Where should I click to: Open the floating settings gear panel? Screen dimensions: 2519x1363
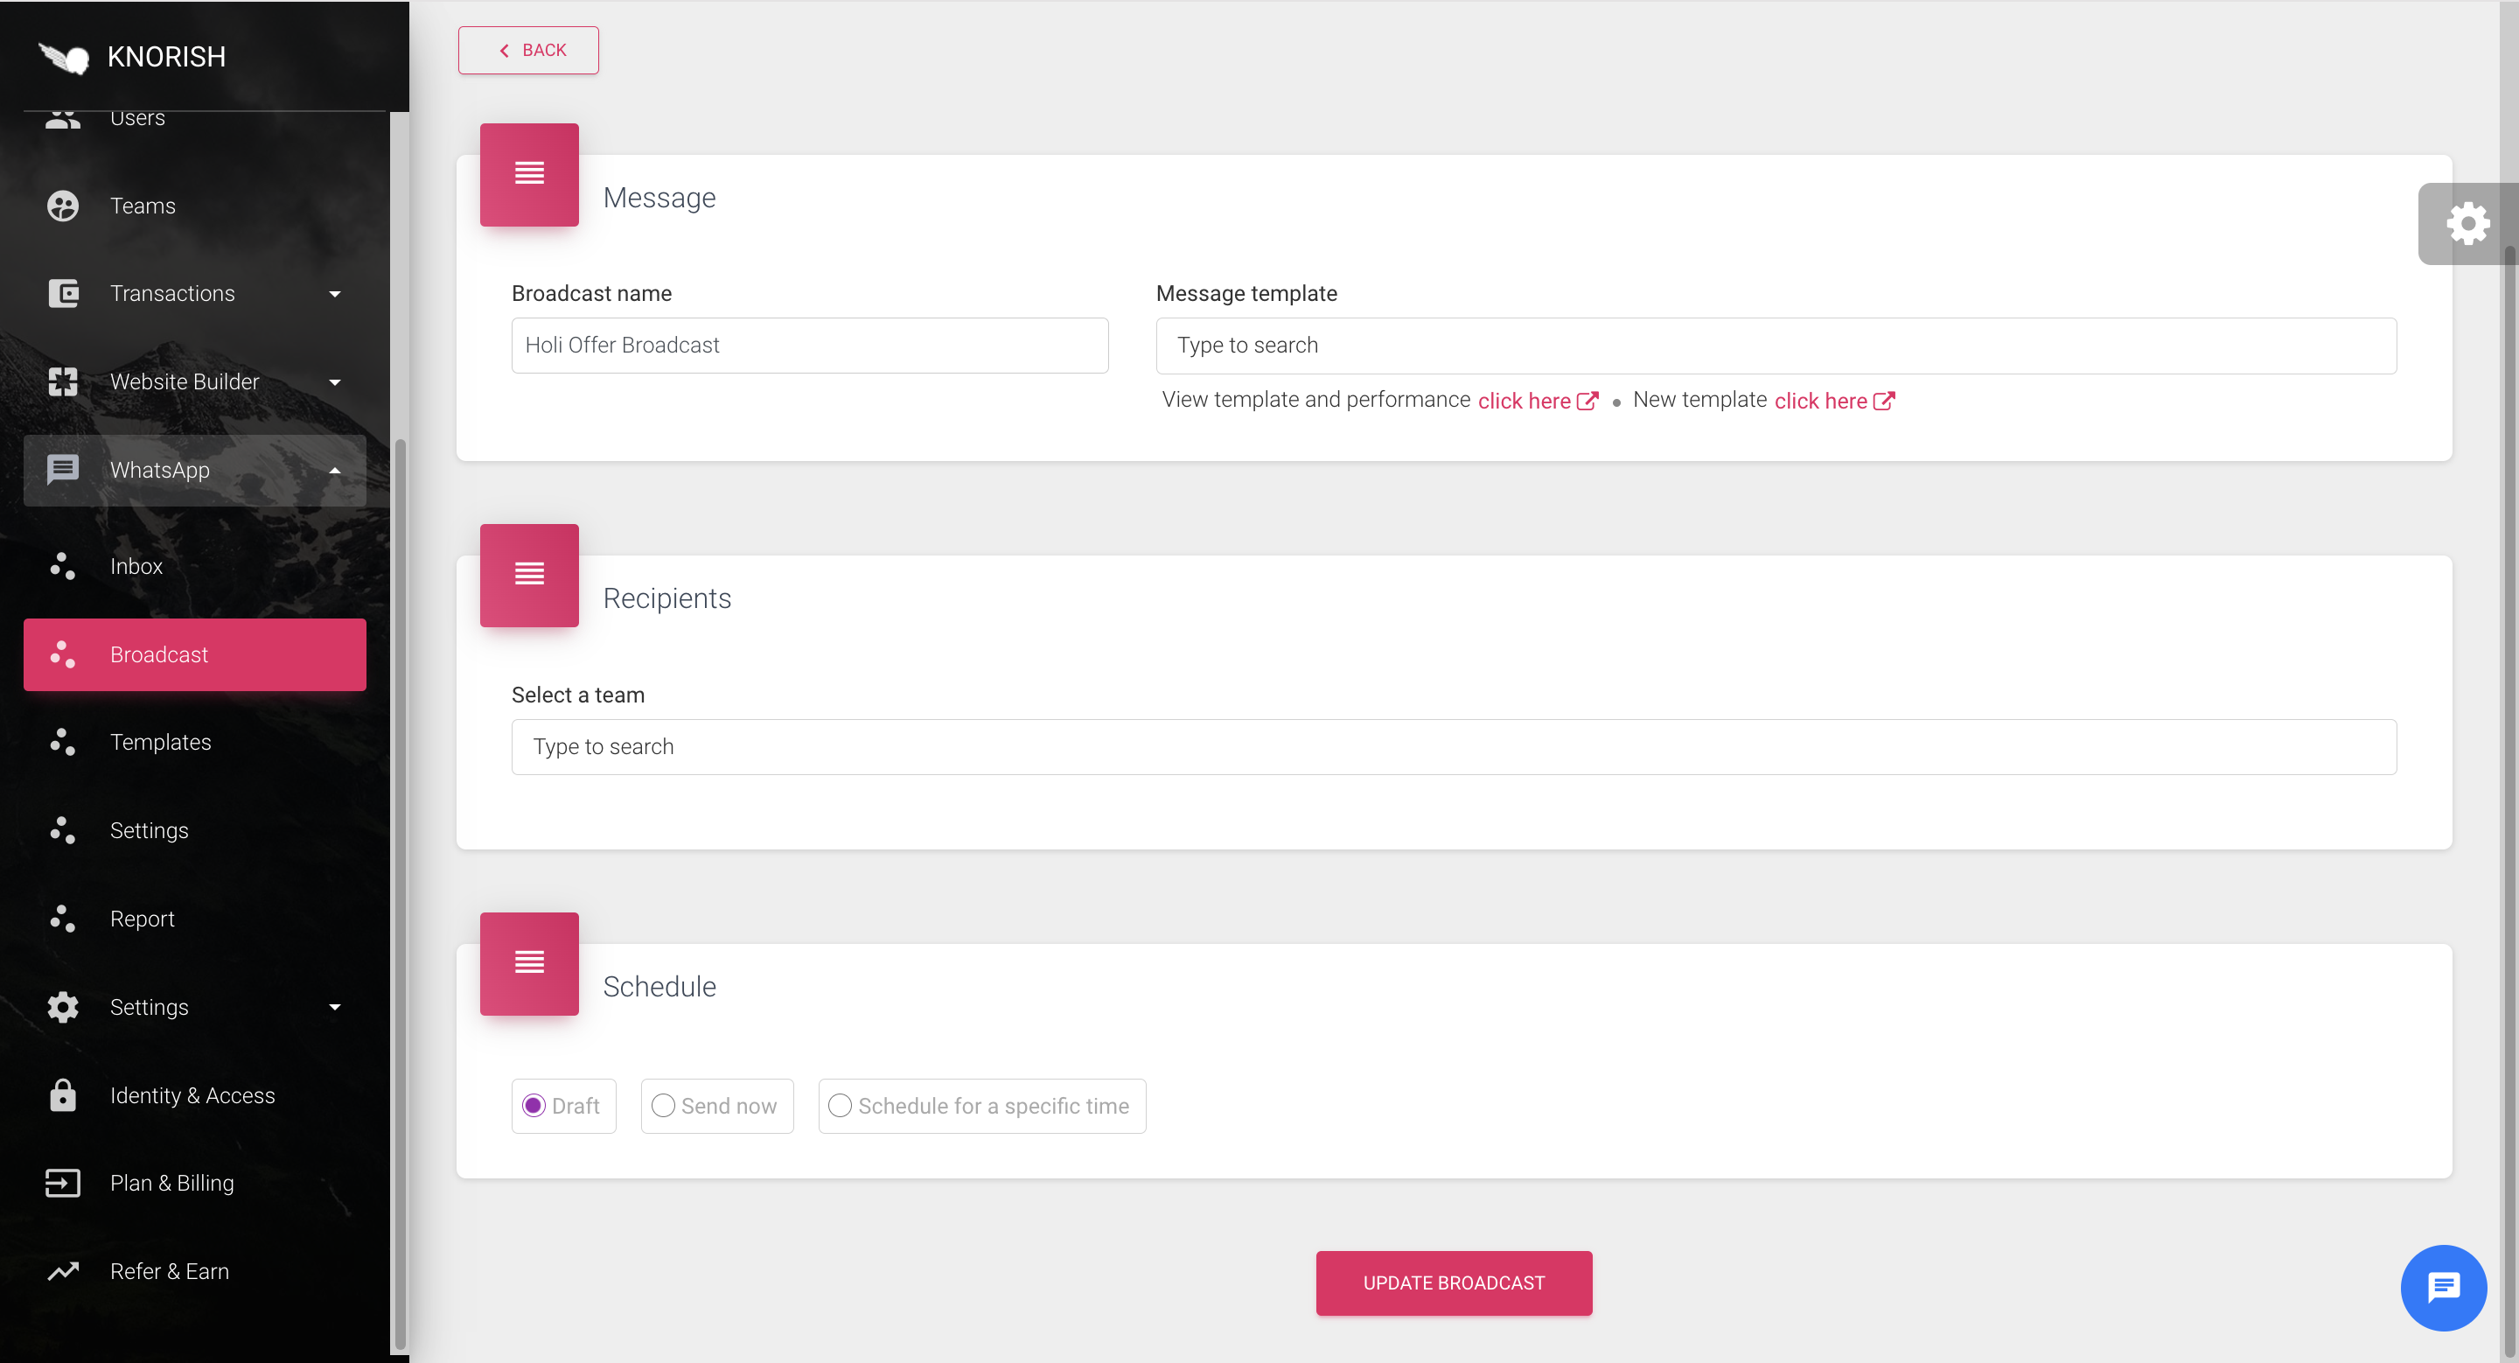(2467, 224)
